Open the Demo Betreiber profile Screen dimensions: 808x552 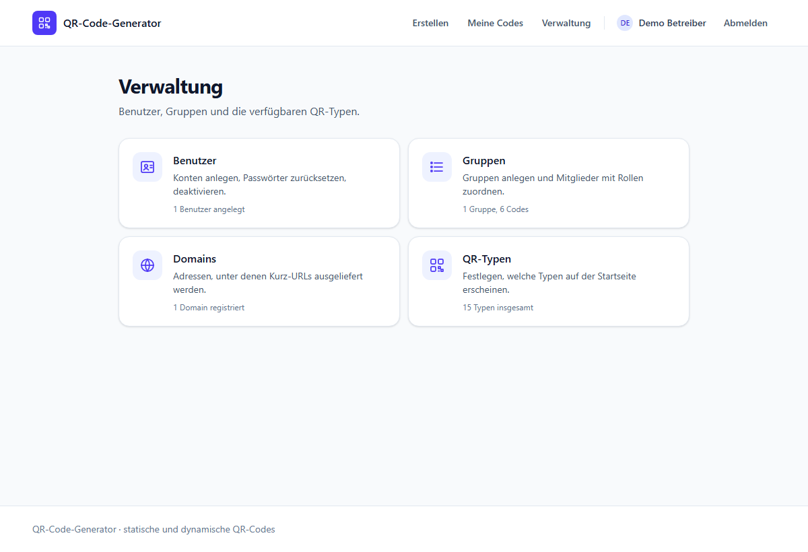(x=672, y=23)
